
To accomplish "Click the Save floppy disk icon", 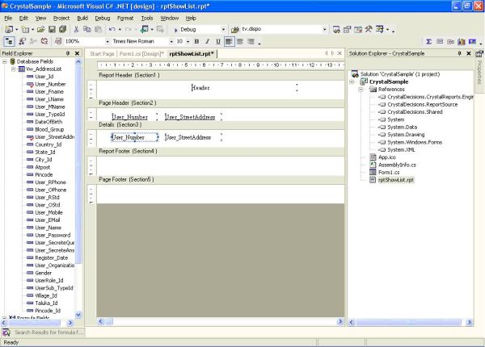I will (x=52, y=29).
